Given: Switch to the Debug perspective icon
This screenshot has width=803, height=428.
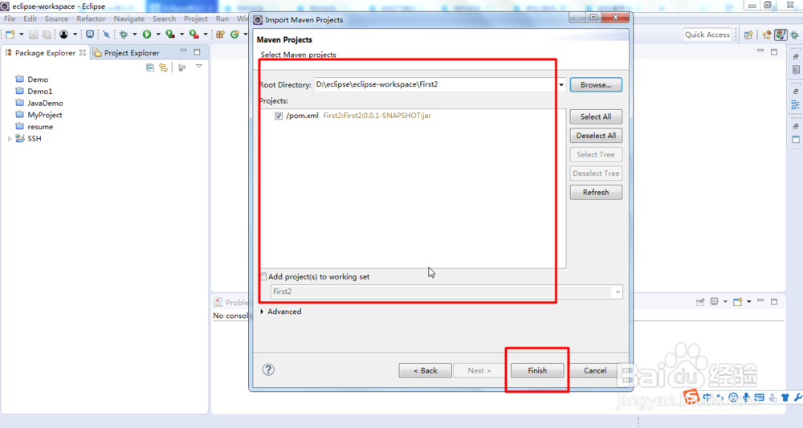Looking at the screenshot, I should point(794,35).
